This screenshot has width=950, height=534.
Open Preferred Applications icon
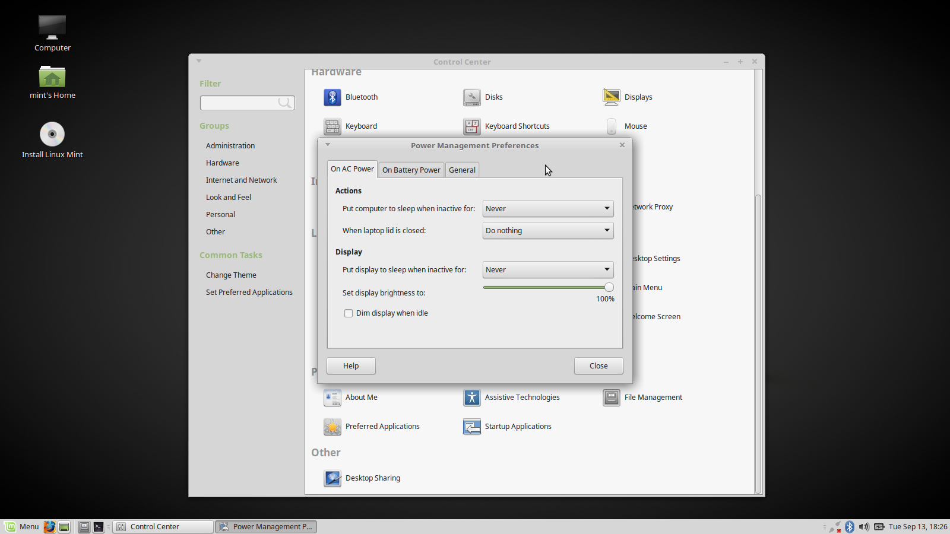332,427
